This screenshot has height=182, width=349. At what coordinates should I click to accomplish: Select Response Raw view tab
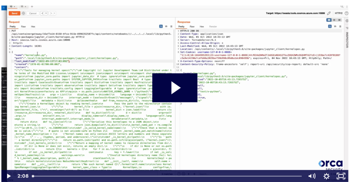192,27
